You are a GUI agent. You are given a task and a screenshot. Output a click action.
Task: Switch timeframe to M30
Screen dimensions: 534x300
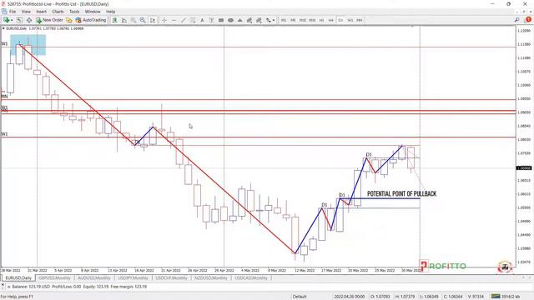[x=312, y=20]
